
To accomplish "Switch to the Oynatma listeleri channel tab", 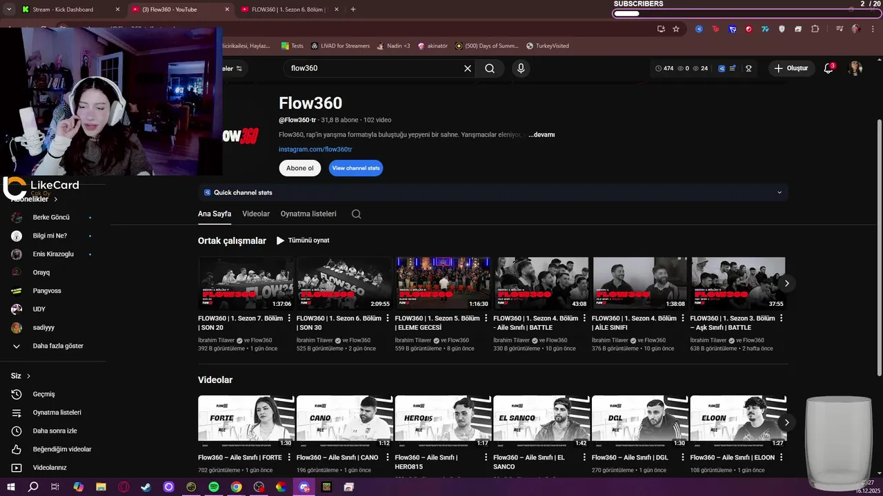I will point(308,214).
